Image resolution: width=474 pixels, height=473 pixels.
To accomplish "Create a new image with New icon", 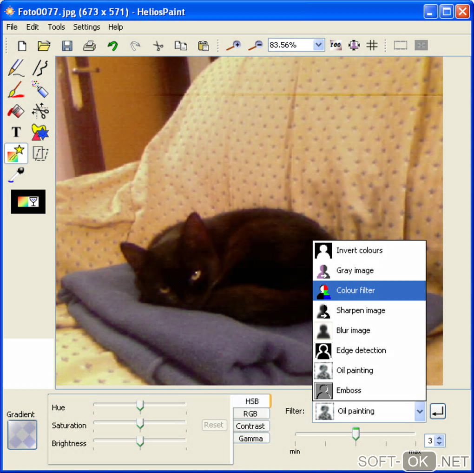I will pyautogui.click(x=22, y=46).
